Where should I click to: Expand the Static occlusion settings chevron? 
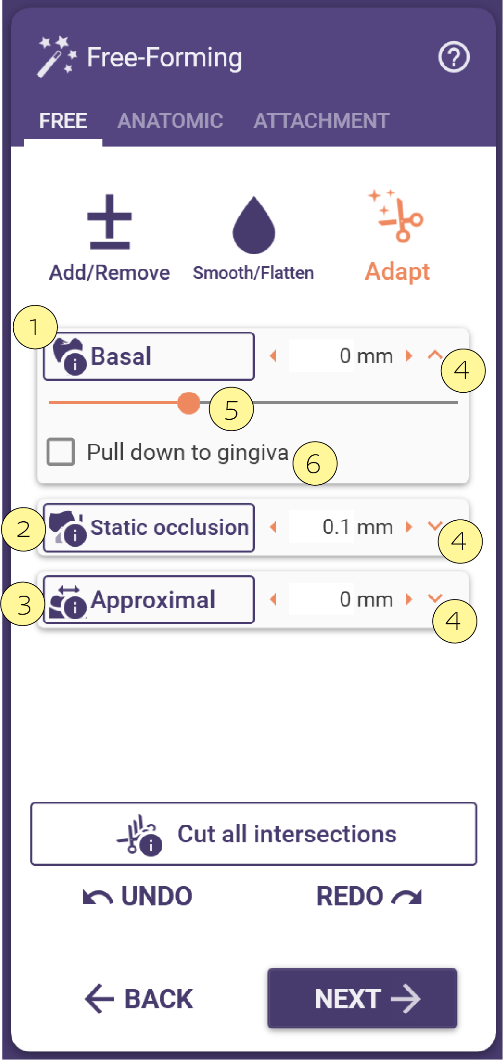click(434, 526)
